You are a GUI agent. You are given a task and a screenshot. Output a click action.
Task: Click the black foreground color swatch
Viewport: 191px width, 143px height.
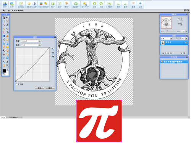pos(4,71)
